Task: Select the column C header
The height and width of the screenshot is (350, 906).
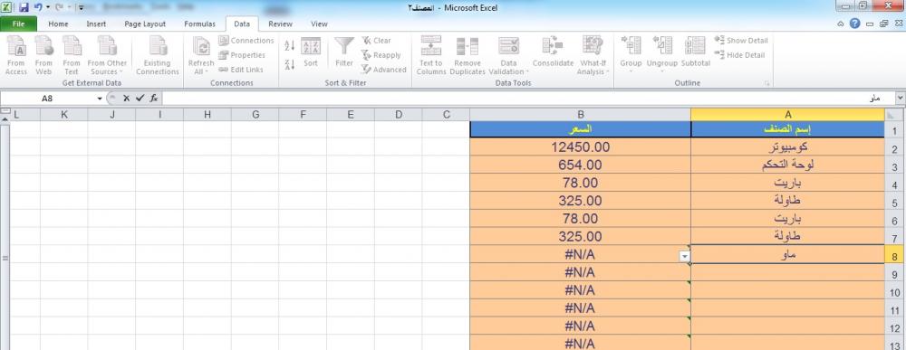Action: pyautogui.click(x=446, y=115)
